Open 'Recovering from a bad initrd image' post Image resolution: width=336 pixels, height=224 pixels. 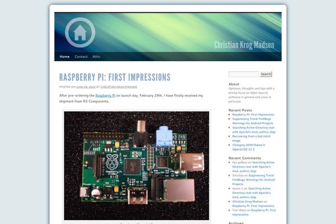point(251,138)
